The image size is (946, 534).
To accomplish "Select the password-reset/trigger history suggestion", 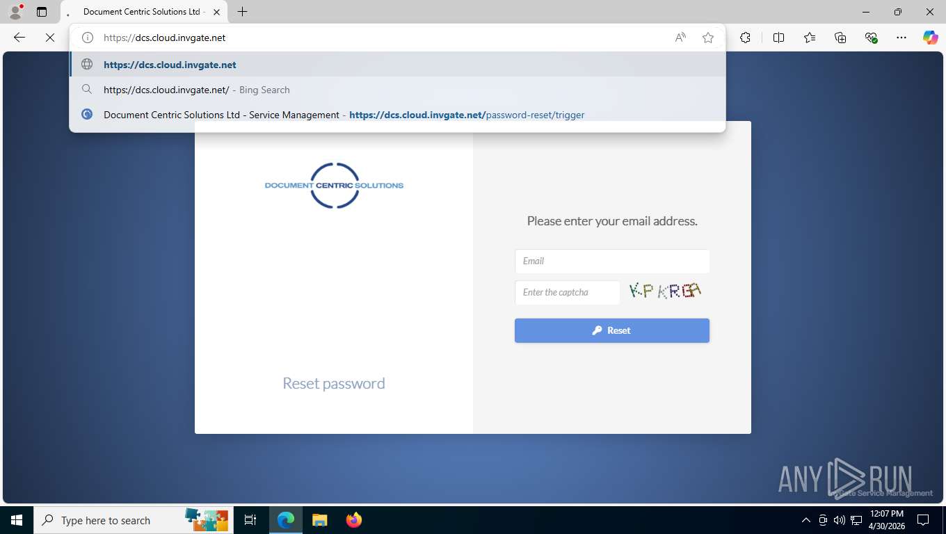I will (397, 115).
